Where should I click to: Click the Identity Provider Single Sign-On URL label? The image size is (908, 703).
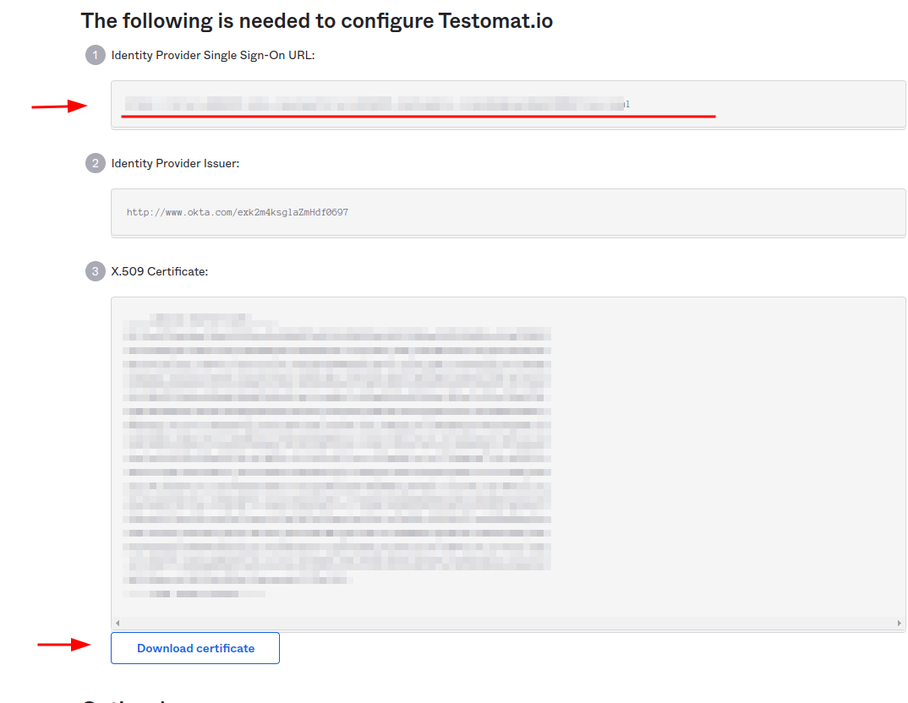(x=213, y=55)
